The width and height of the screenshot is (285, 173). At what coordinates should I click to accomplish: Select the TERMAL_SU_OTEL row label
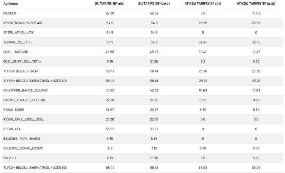(18, 42)
